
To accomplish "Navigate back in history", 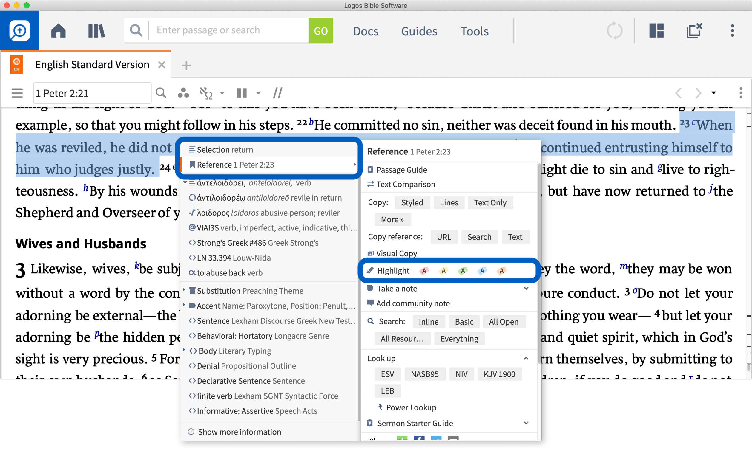I will coord(678,93).
